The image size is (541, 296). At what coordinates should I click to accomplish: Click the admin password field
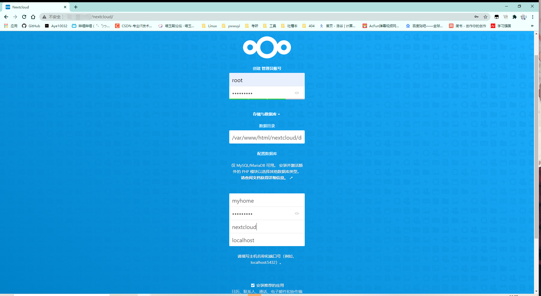click(x=267, y=93)
